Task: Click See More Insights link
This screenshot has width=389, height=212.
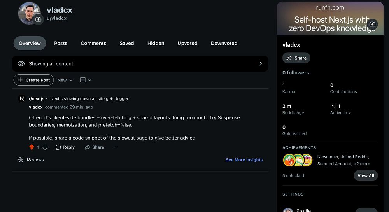Action: click(244, 160)
